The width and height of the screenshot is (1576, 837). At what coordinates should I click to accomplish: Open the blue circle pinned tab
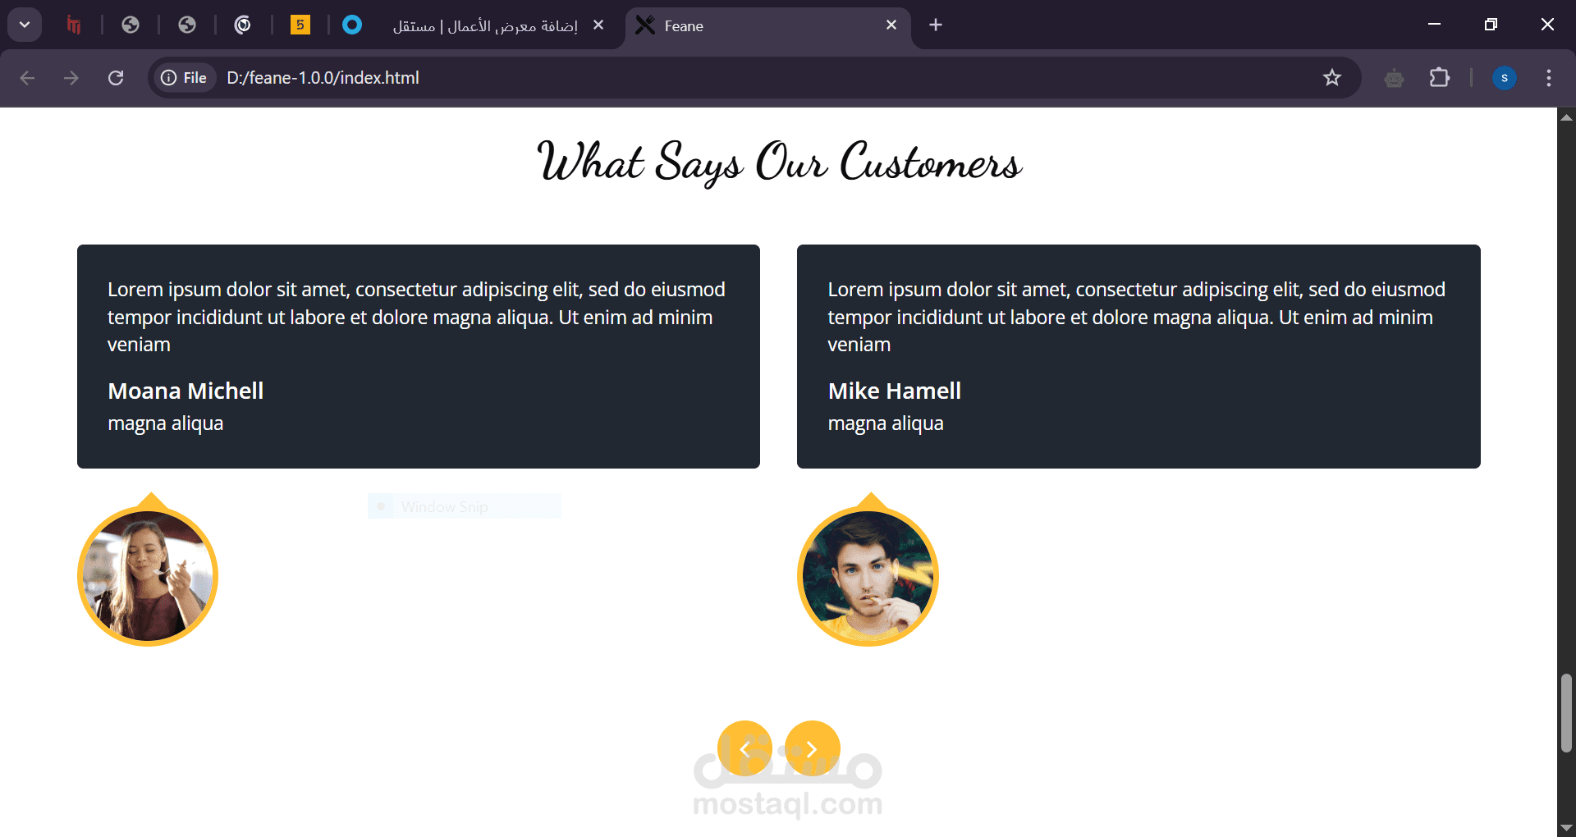[x=352, y=25]
